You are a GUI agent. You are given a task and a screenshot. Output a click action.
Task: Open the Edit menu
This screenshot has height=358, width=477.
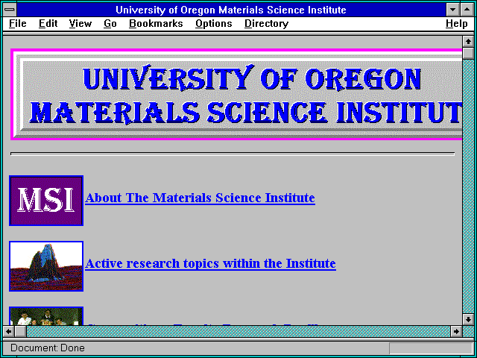[48, 23]
